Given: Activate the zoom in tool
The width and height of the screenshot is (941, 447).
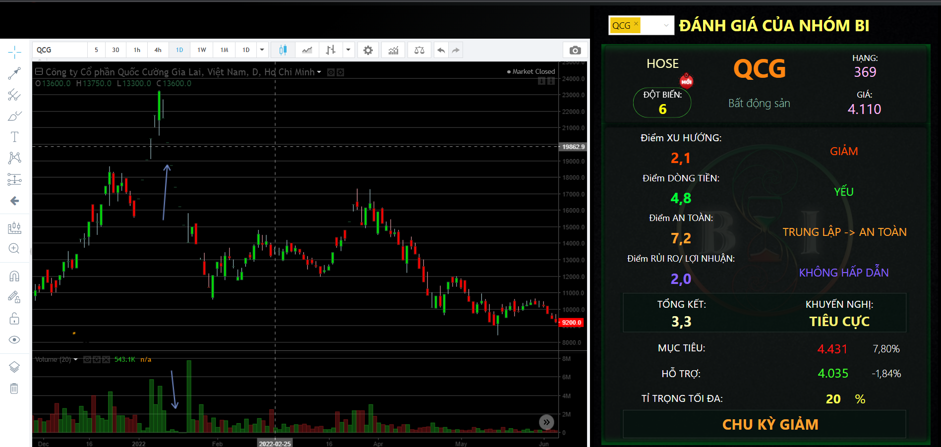Looking at the screenshot, I should (x=14, y=249).
